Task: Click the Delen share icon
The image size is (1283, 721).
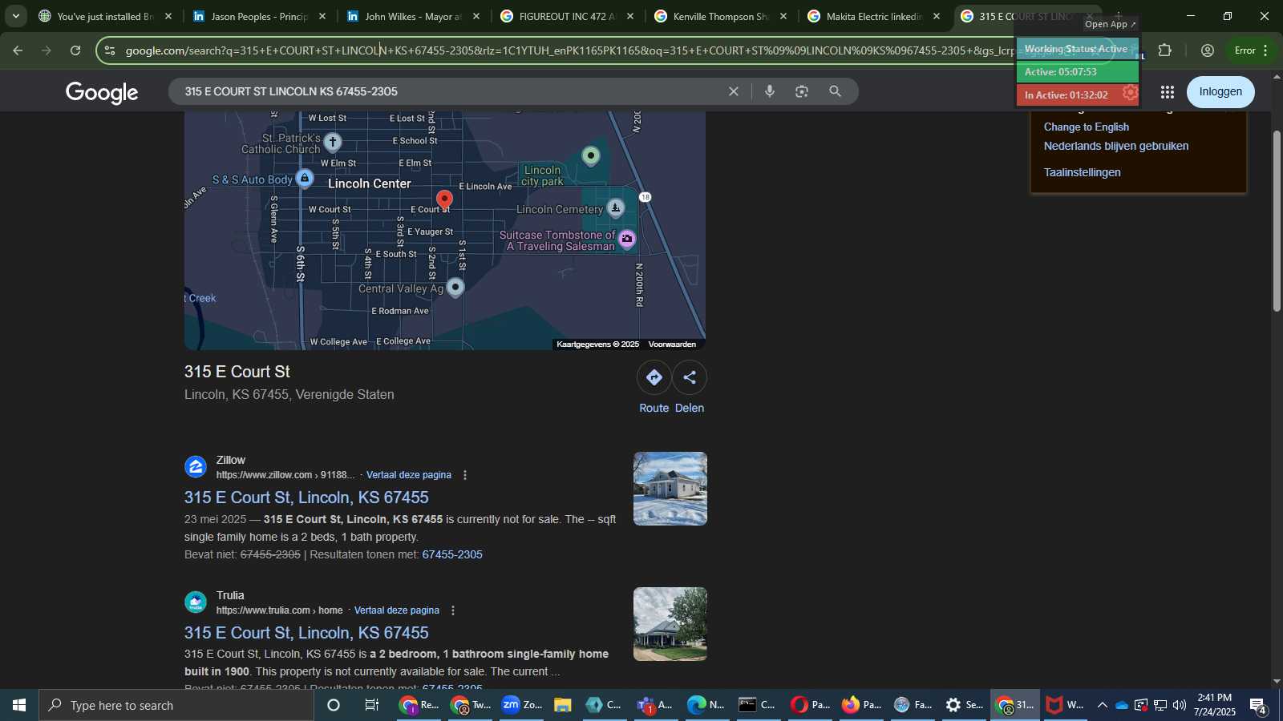Action: (x=690, y=377)
